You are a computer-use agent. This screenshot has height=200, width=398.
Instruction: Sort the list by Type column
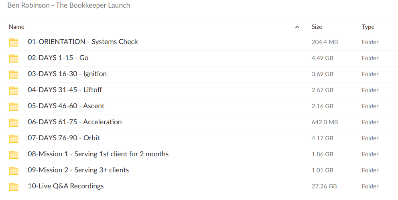368,27
